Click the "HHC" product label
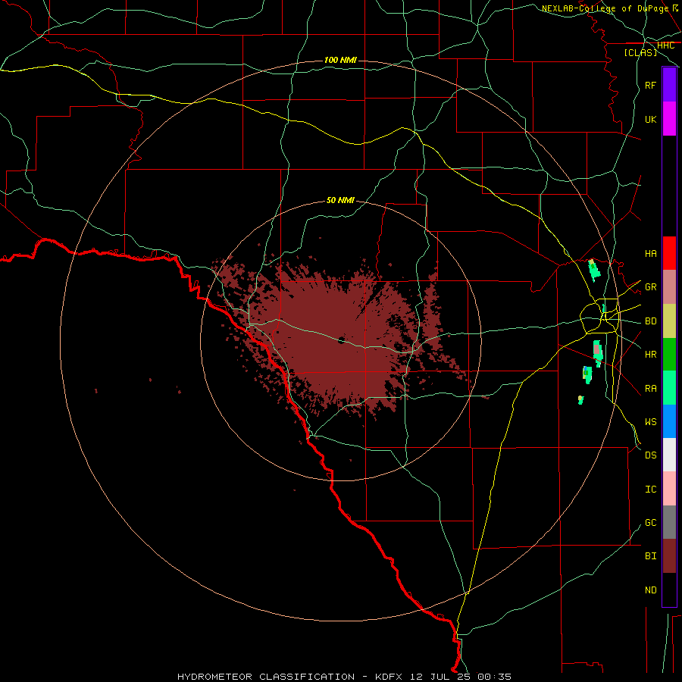The image size is (682, 682). tap(665, 45)
